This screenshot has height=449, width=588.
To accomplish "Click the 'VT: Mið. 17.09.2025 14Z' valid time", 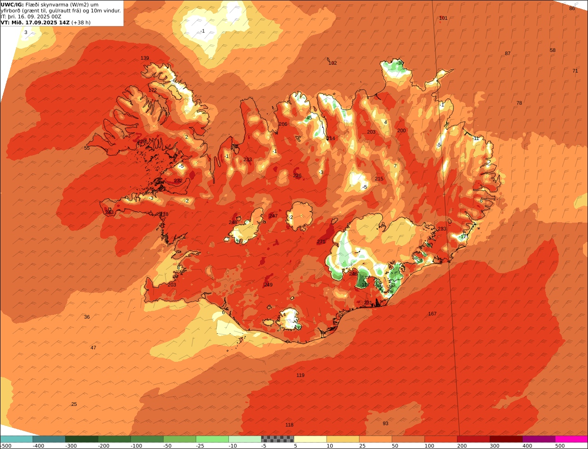I will click(x=35, y=22).
